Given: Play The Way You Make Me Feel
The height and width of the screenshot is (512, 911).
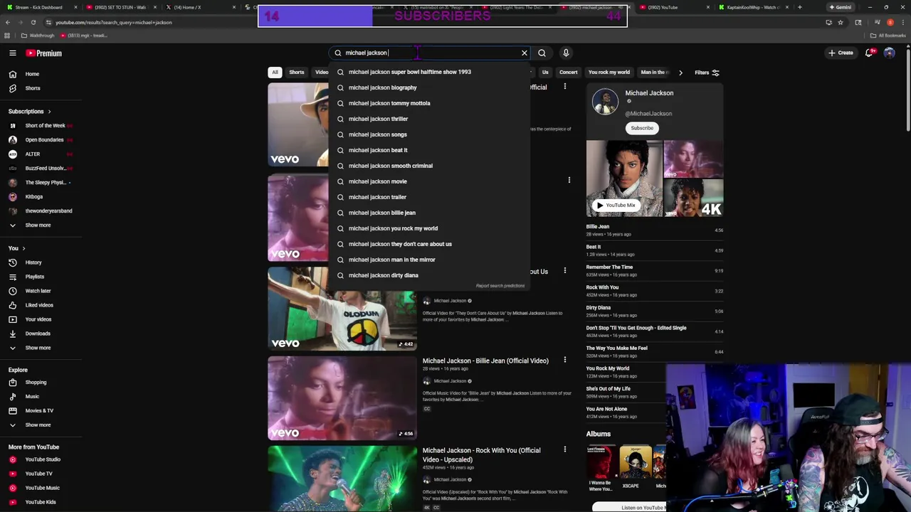Looking at the screenshot, I should [654, 352].
